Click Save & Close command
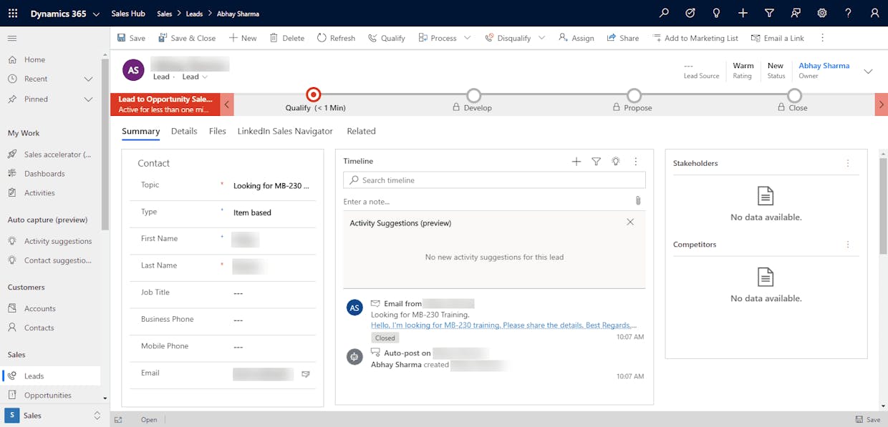The height and width of the screenshot is (427, 888). [x=187, y=38]
